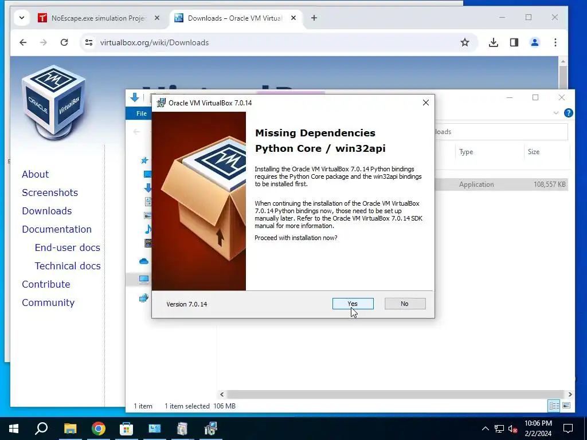Screen dimensions: 587x440
Task: Visit the Contribute page link
Action: click(46, 284)
